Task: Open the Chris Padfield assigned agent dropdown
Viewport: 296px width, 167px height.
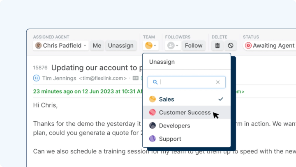Action: 61,46
